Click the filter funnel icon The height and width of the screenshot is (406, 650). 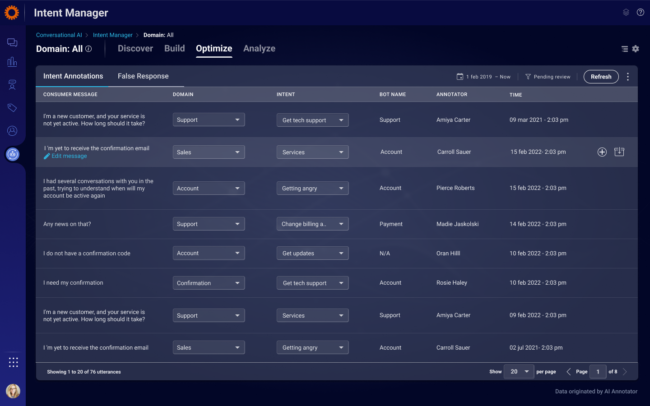(x=528, y=77)
